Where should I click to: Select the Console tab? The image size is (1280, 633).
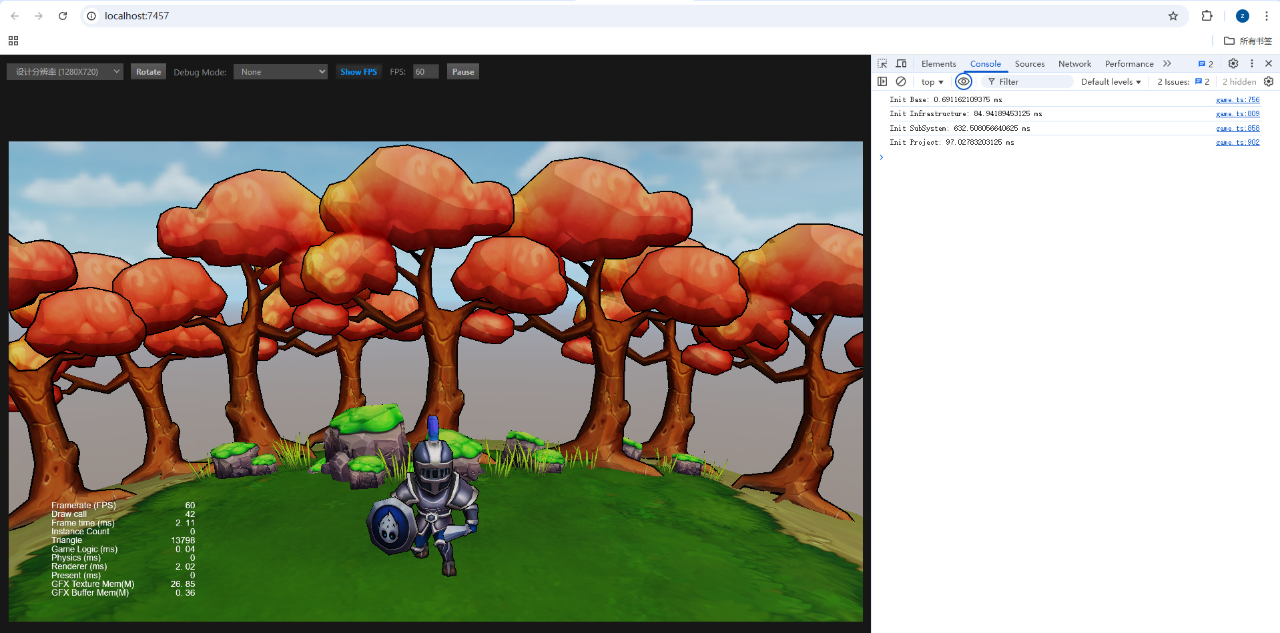coord(985,64)
